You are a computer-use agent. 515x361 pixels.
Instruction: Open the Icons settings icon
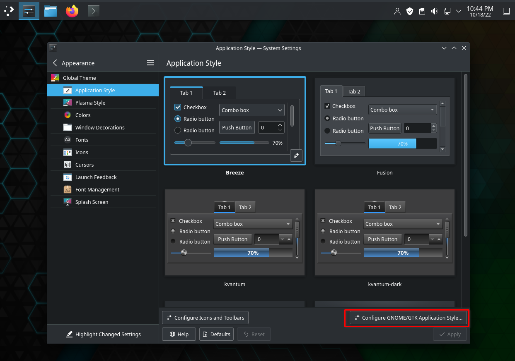[x=68, y=152]
